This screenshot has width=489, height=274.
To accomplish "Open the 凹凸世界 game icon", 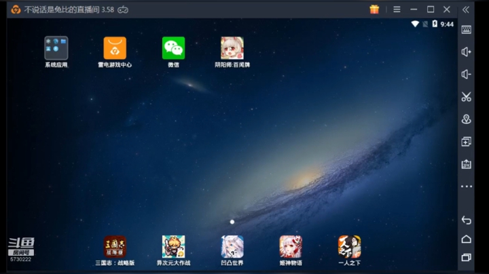I will tap(232, 247).
